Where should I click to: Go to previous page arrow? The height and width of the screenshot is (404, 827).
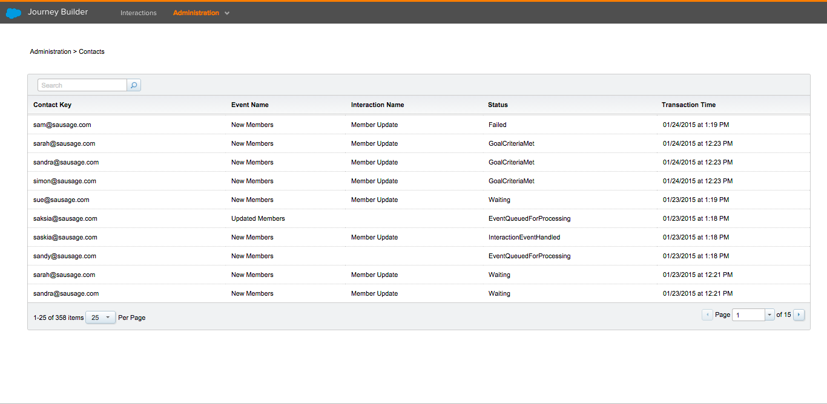pyautogui.click(x=707, y=314)
